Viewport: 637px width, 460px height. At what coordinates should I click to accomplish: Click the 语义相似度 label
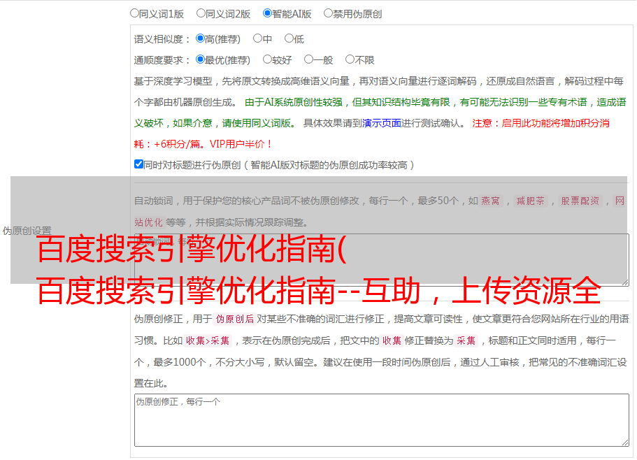[162, 39]
